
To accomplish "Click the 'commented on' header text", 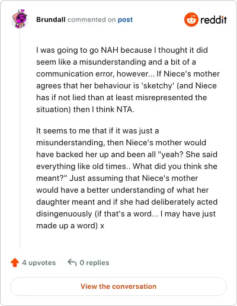I will coord(92,20).
